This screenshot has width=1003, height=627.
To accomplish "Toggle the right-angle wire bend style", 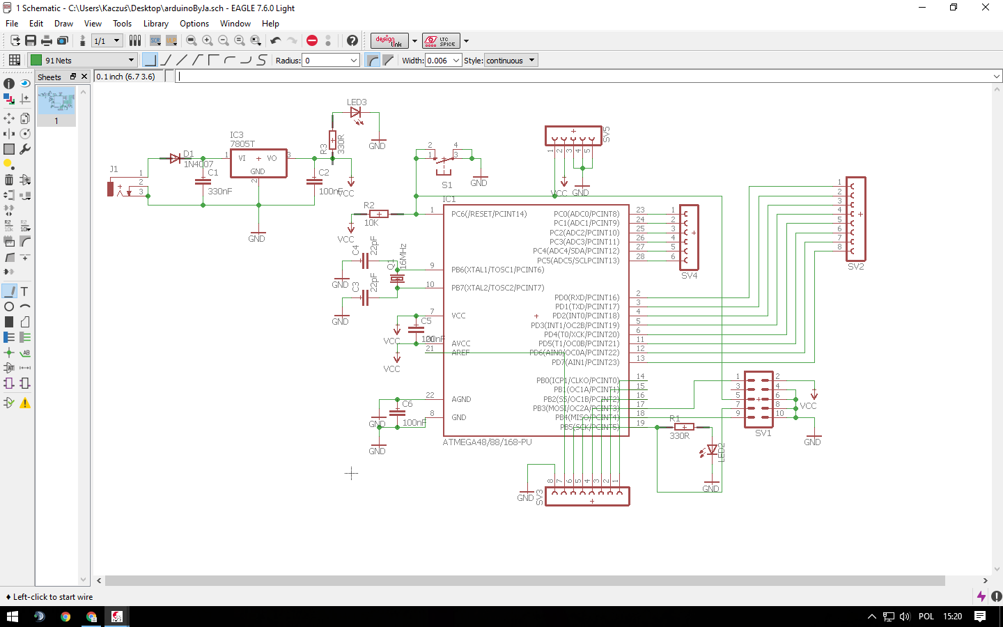I will click(150, 61).
